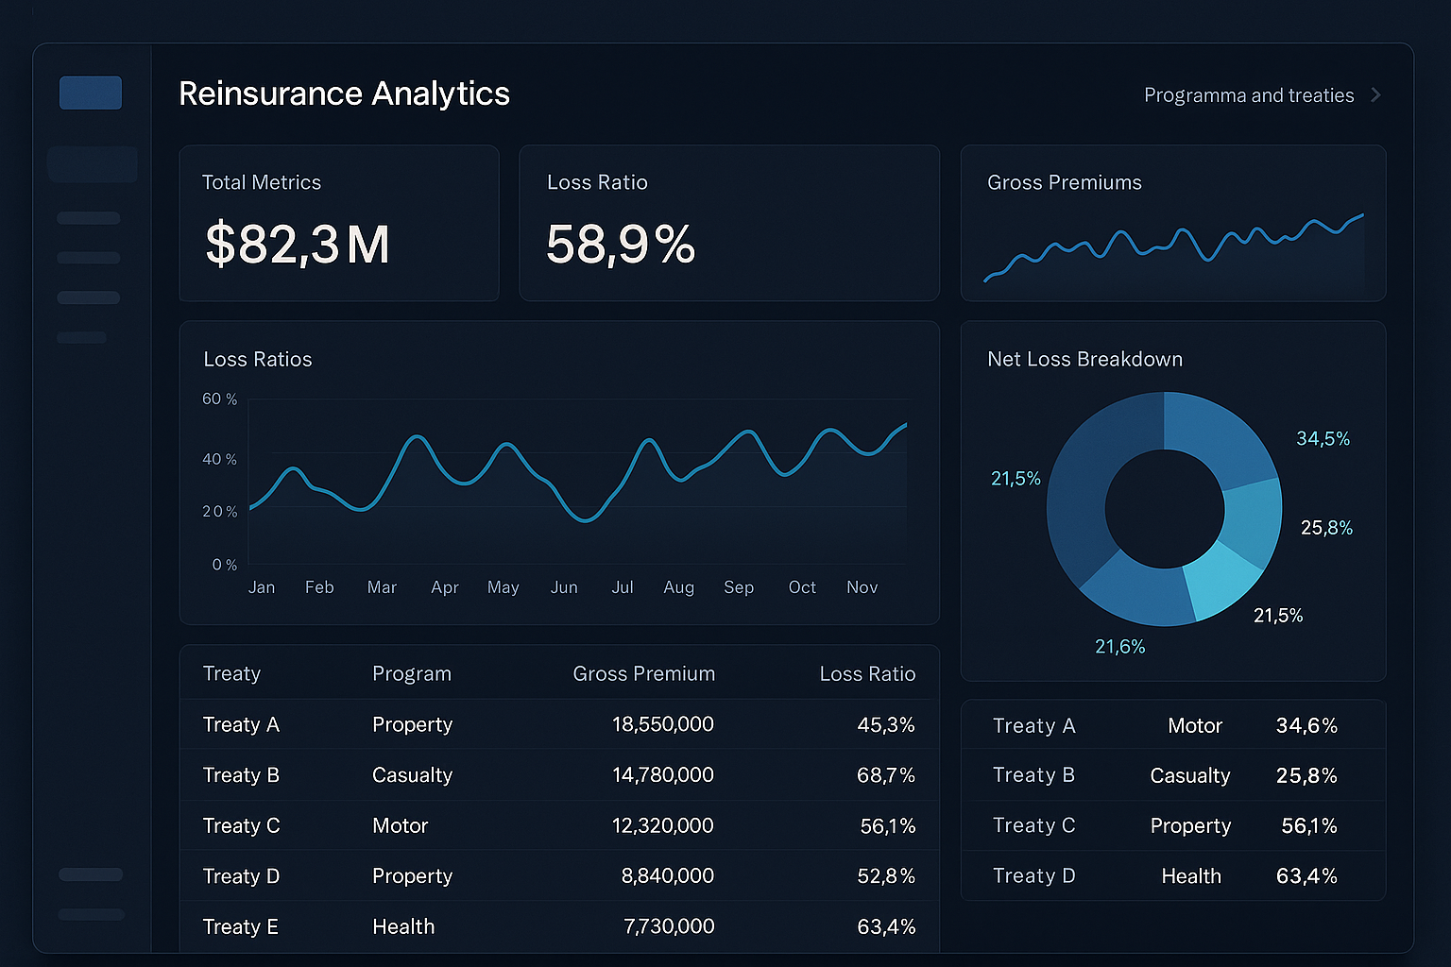Sort by the Loss Ratio table column header
1451x967 pixels.
pos(867,673)
